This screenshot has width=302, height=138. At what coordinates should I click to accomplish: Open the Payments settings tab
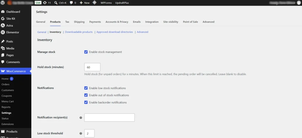pyautogui.click(x=95, y=22)
